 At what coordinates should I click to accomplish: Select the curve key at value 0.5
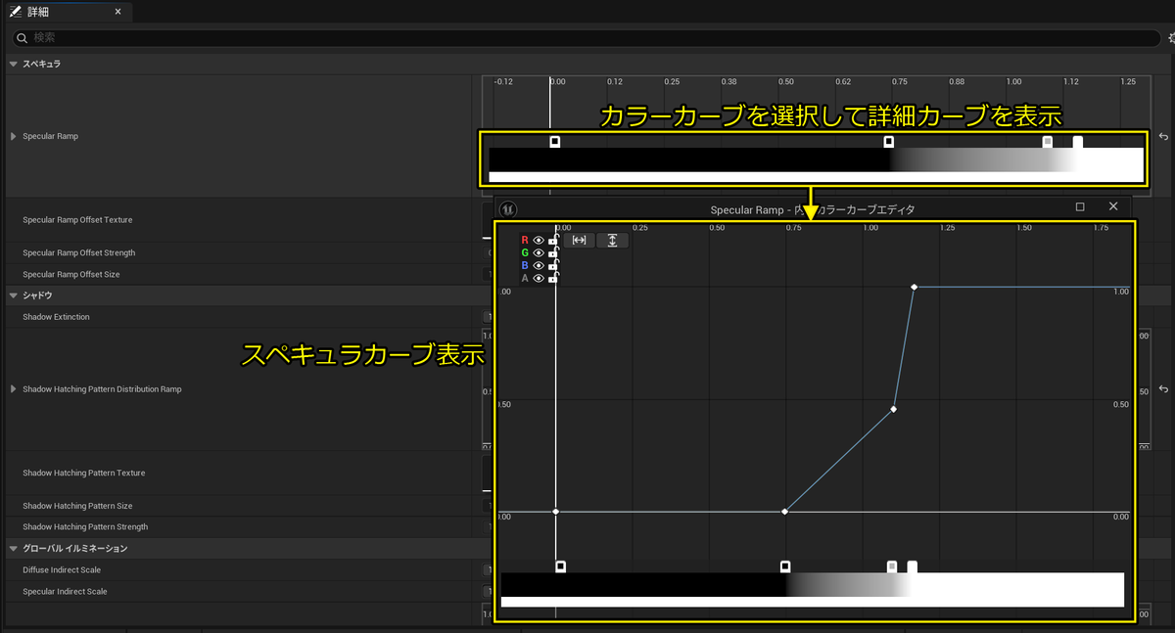click(894, 409)
